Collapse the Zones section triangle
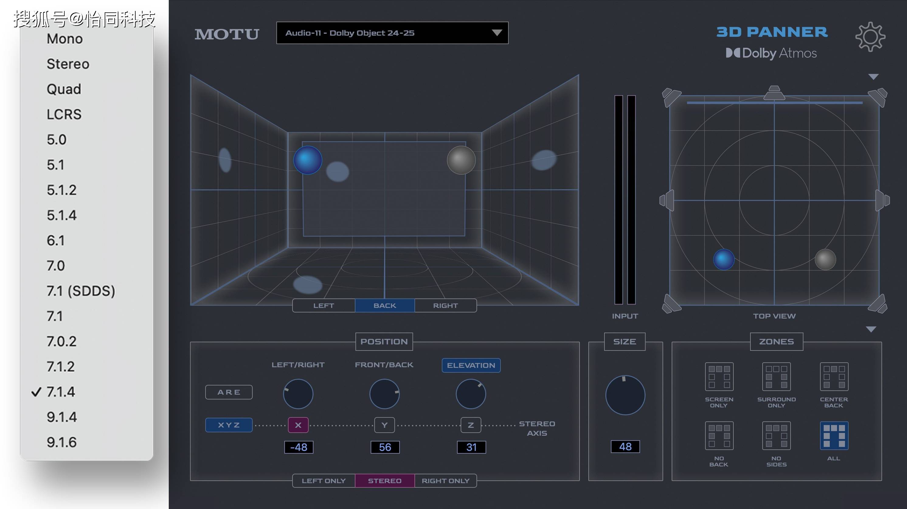The image size is (907, 509). click(871, 329)
